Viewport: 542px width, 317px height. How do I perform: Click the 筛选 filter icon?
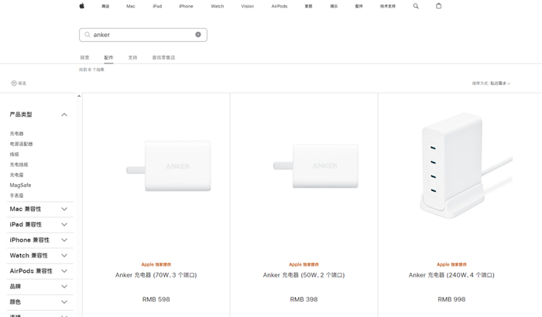[14, 84]
